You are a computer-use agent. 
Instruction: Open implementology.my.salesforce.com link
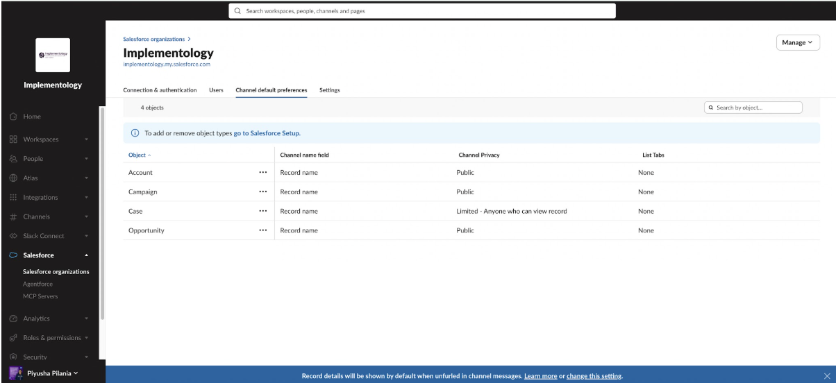click(167, 64)
